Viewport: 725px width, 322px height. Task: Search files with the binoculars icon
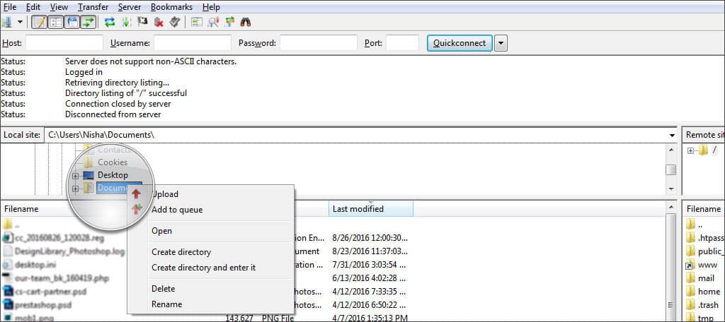(x=246, y=22)
